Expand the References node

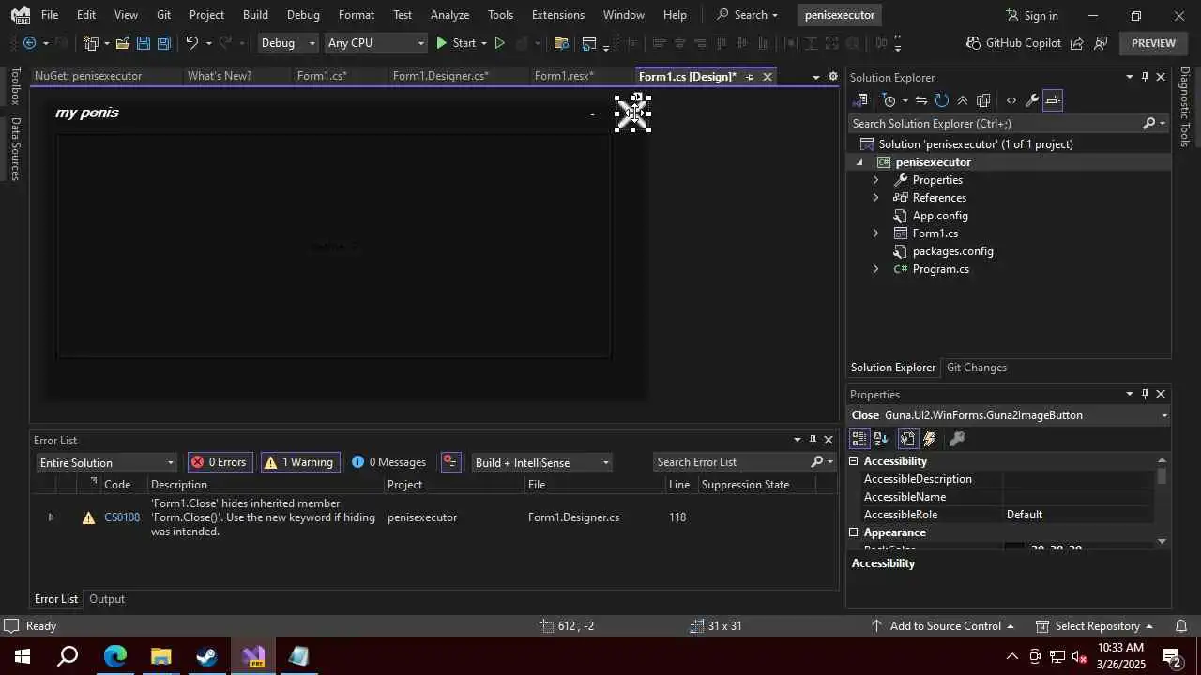[875, 198]
